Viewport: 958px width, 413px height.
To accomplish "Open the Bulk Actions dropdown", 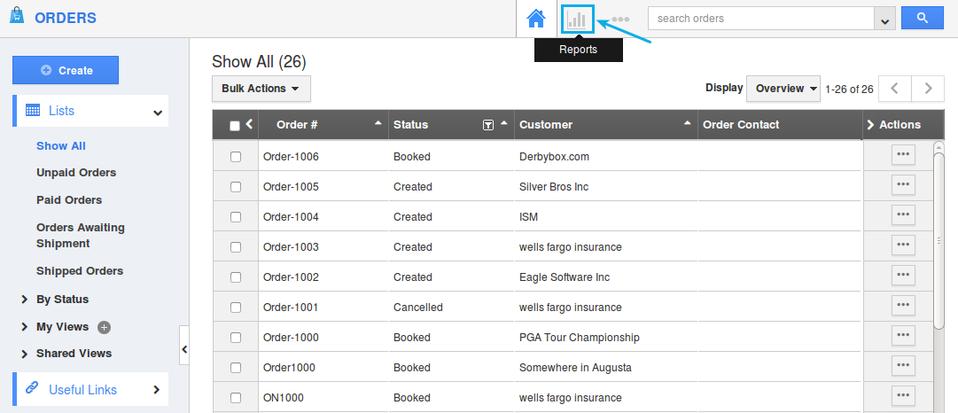I will 261,89.
